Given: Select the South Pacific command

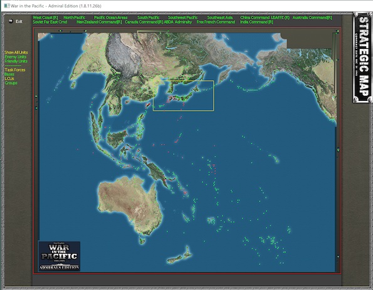Looking at the screenshot, I should pos(148,18).
